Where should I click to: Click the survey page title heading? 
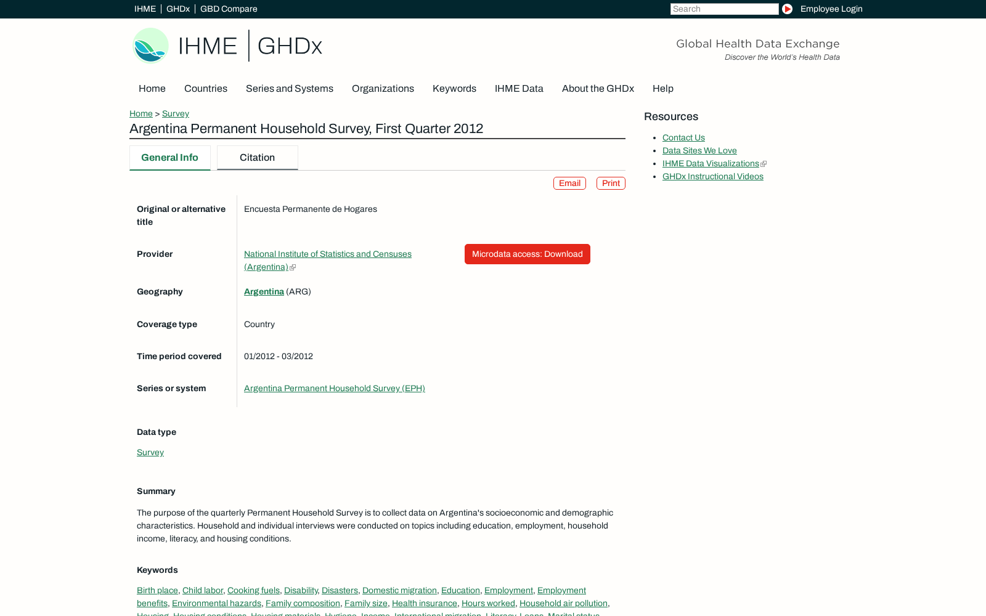coord(306,128)
